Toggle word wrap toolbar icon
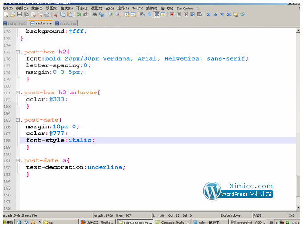Image resolution: width=303 pixels, height=227 pixels. [x=143, y=15]
